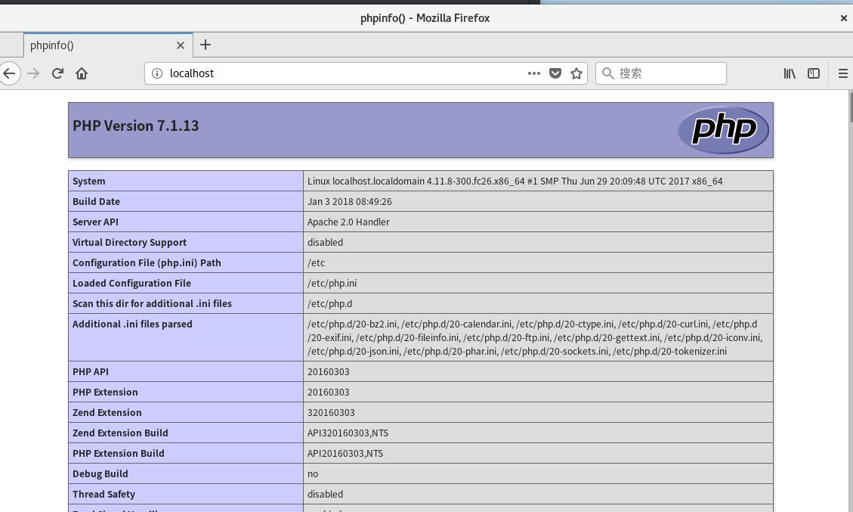Open the page actions three-dot menu
This screenshot has height=512, width=853.
(534, 73)
